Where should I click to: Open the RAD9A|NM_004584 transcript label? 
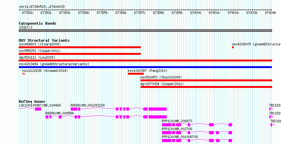pyautogui.click(x=59, y=113)
